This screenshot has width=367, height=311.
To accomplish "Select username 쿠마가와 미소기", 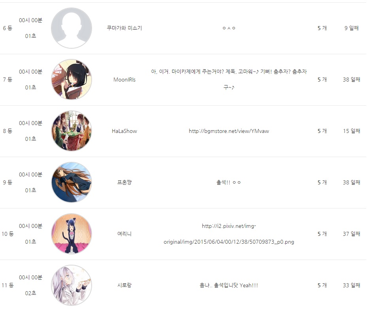I will tap(124, 28).
